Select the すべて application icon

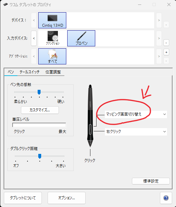pyautogui.click(x=52, y=56)
